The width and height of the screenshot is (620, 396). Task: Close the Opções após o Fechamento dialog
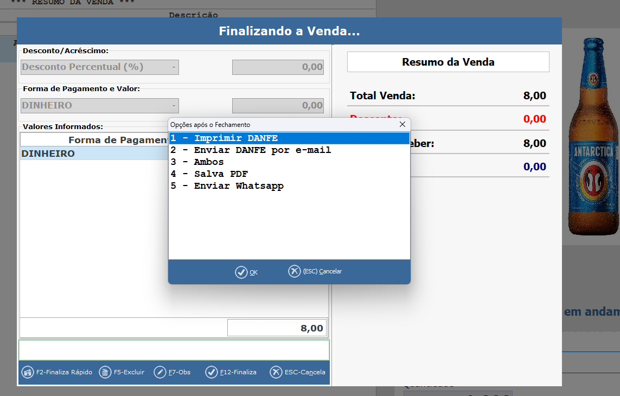coord(402,124)
